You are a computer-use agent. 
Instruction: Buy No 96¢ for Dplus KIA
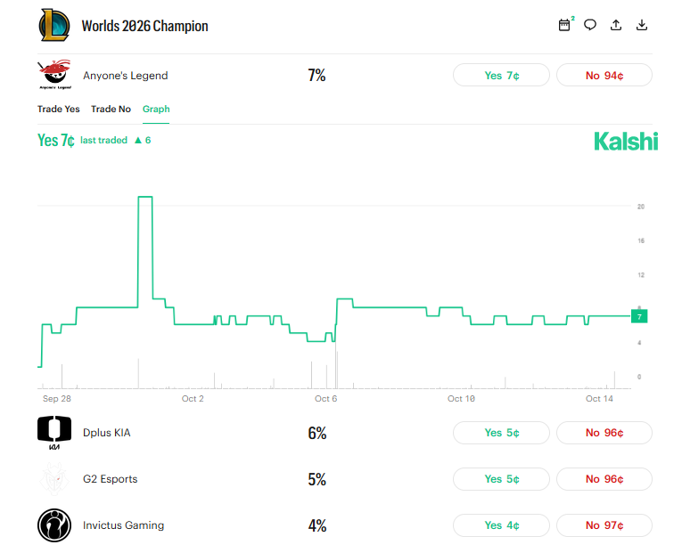point(604,433)
